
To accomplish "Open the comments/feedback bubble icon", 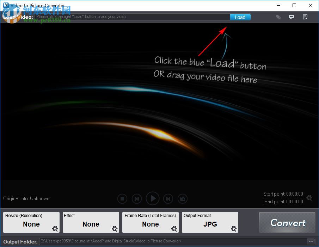I will pos(292,17).
